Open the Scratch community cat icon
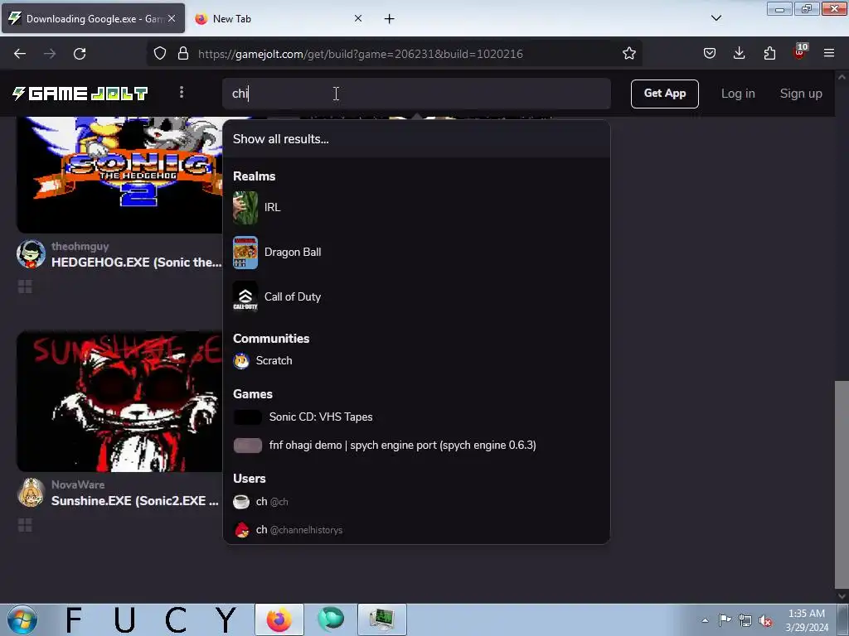The width and height of the screenshot is (849, 636). point(241,361)
